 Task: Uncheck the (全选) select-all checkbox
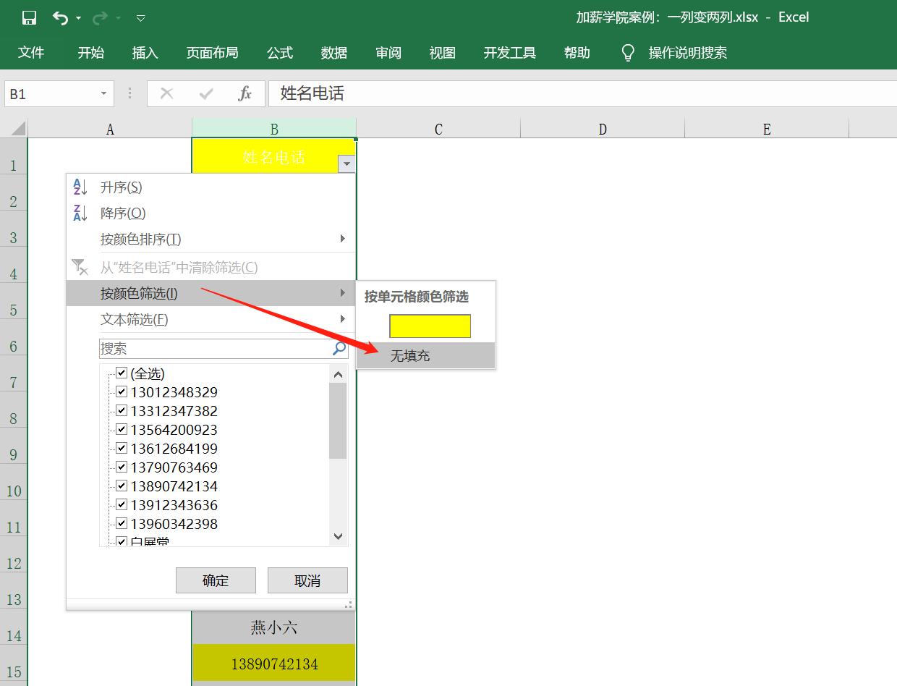(121, 373)
